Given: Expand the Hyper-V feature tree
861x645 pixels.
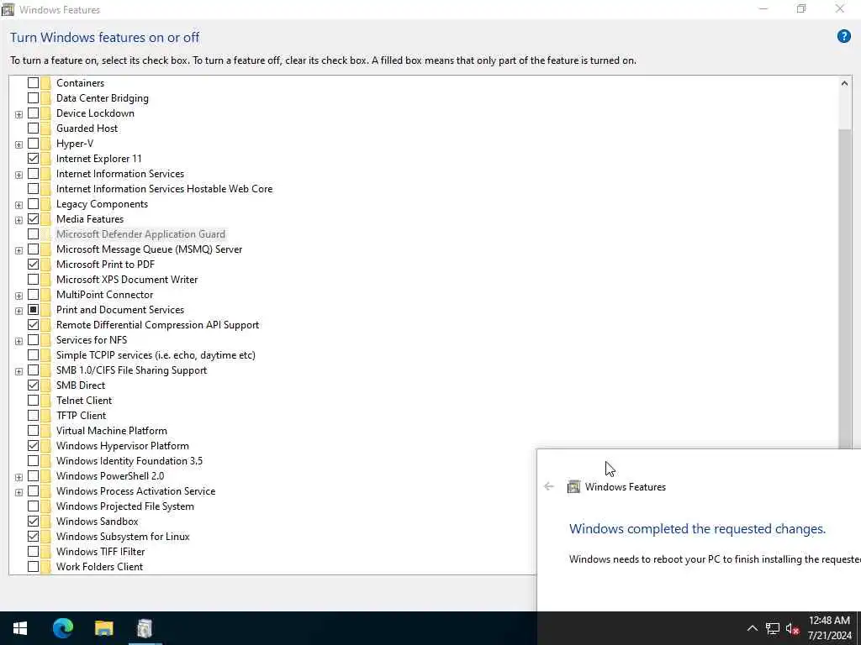Looking at the screenshot, I should (18, 144).
